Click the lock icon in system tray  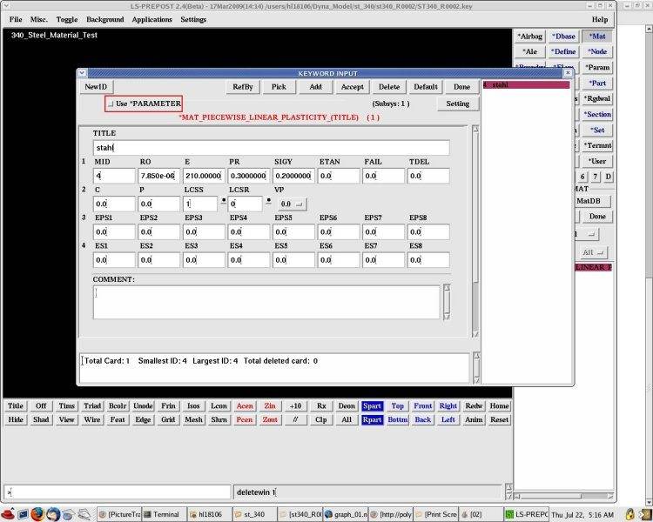point(629,514)
